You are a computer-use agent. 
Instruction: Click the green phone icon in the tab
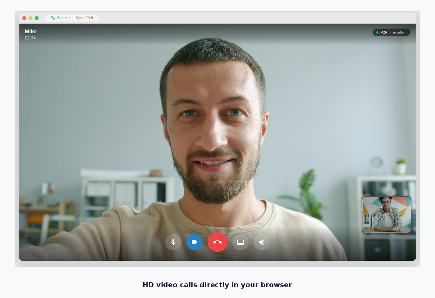click(x=53, y=18)
